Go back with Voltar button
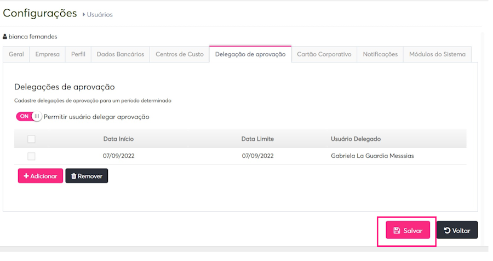 [x=457, y=231]
